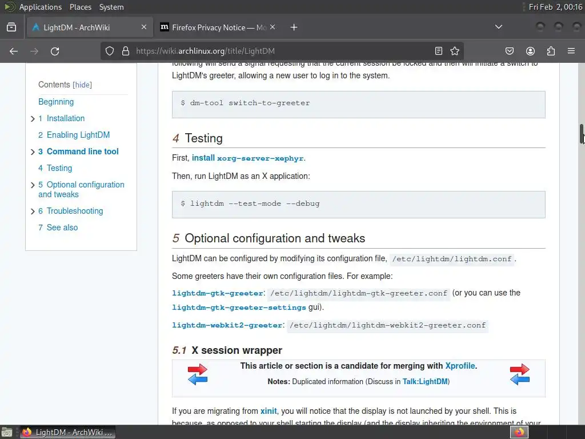This screenshot has height=439, width=585.
Task: Hide the Contents sidebar with [hide]
Action: tap(82, 85)
